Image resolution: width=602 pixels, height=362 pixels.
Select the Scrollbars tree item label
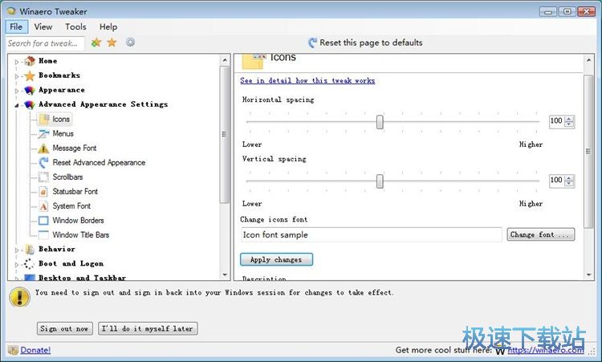tap(67, 177)
